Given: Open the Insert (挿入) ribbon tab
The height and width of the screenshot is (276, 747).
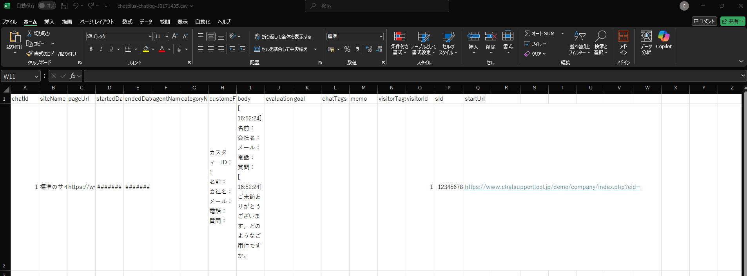Looking at the screenshot, I should (49, 22).
